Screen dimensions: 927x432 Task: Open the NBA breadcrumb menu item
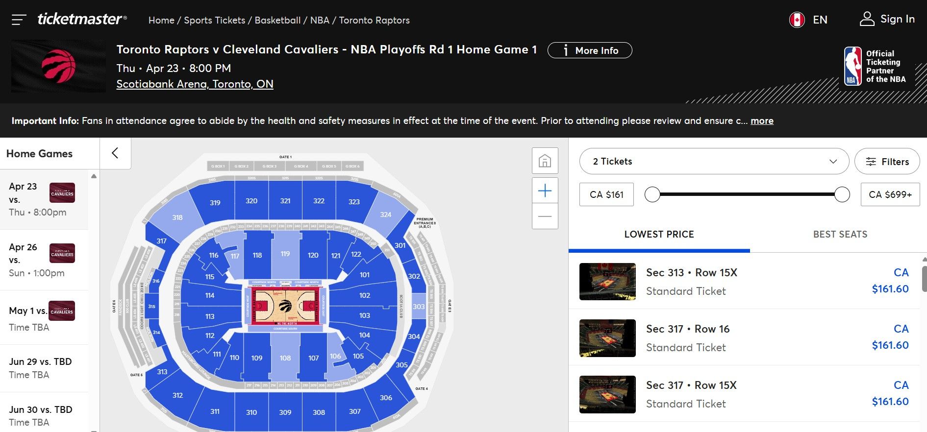coord(320,20)
